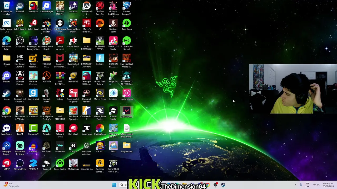The image size is (337, 189).
Task: Select the Audacity icon
Action: 33,147
